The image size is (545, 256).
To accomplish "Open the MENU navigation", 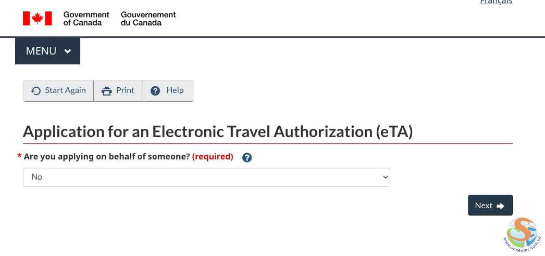I will tap(42, 51).
